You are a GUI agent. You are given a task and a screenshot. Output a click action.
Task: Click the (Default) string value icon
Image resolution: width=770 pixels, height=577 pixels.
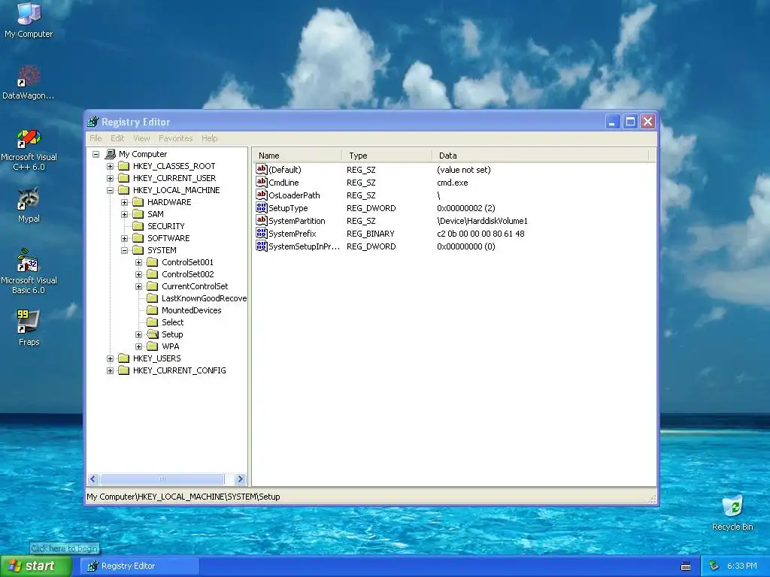pyautogui.click(x=261, y=169)
